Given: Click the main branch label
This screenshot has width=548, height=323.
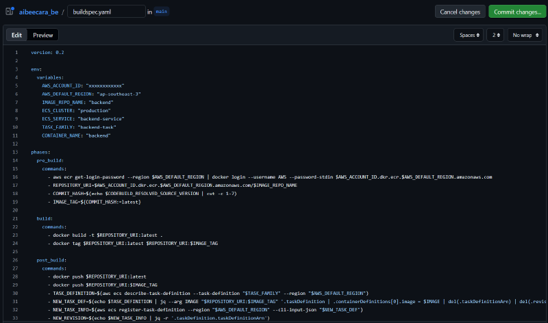Looking at the screenshot, I should click(161, 12).
